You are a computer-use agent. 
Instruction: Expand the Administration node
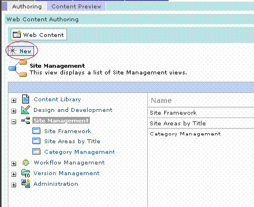tap(13, 185)
